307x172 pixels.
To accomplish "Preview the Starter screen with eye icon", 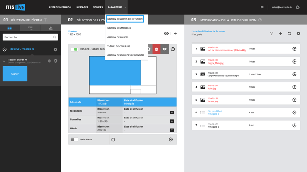I will pyautogui.click(x=166, y=33).
